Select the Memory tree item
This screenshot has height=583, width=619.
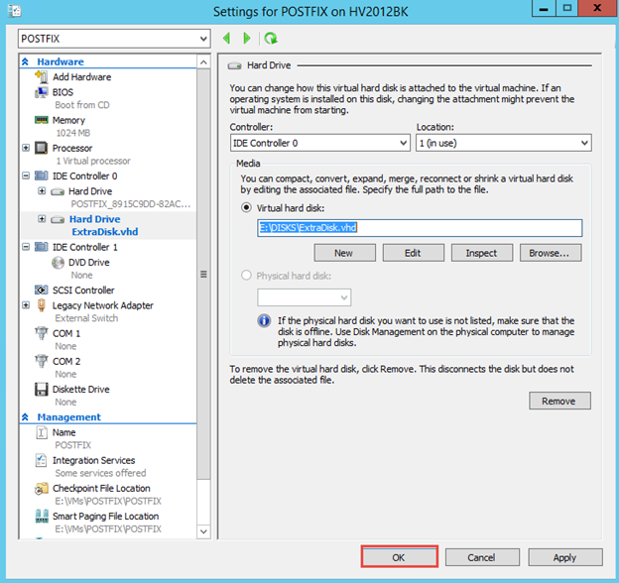[68, 120]
